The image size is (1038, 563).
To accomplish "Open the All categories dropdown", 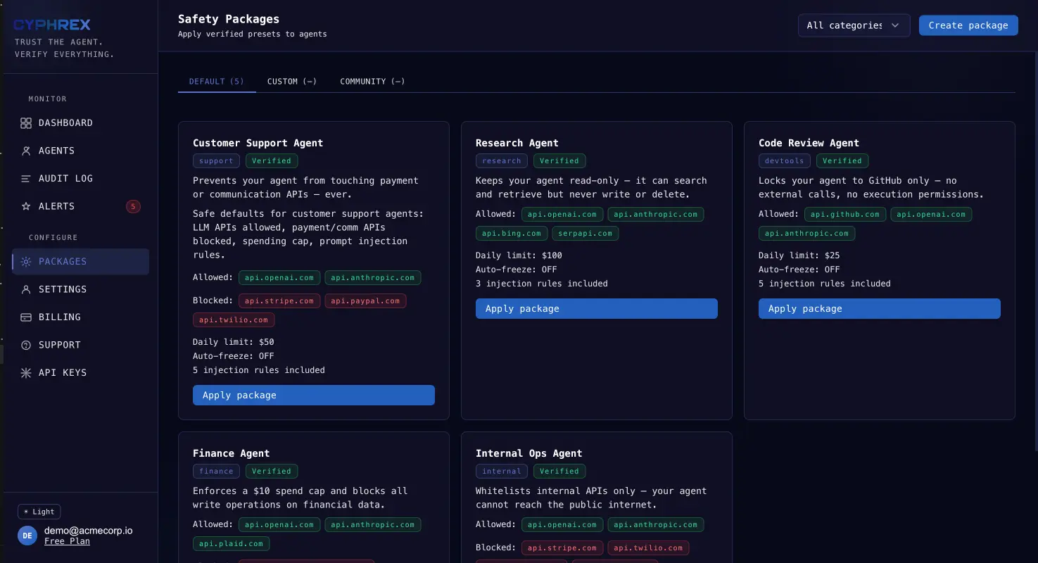I will point(854,25).
